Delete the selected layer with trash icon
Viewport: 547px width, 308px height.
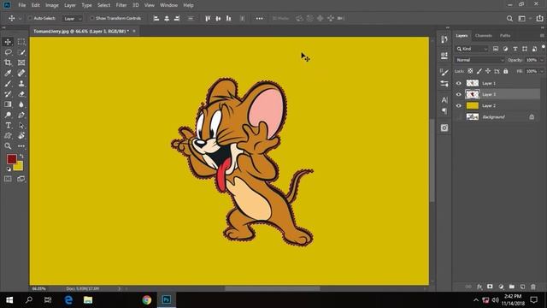pos(533,287)
